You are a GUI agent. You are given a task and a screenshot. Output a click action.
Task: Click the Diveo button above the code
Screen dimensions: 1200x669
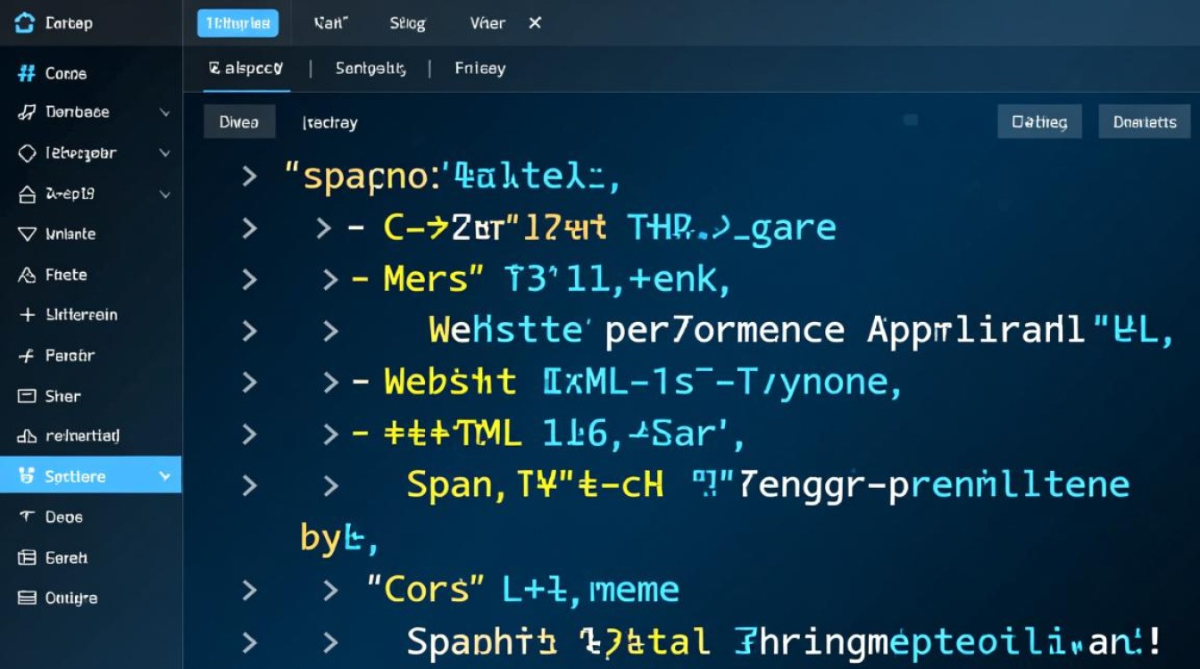tap(238, 122)
